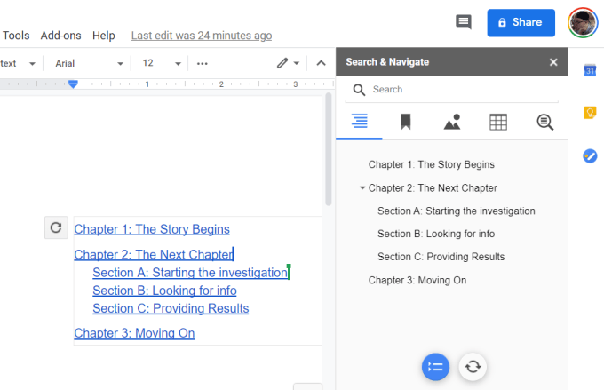Click the refresh button at panel bottom

[x=473, y=366]
